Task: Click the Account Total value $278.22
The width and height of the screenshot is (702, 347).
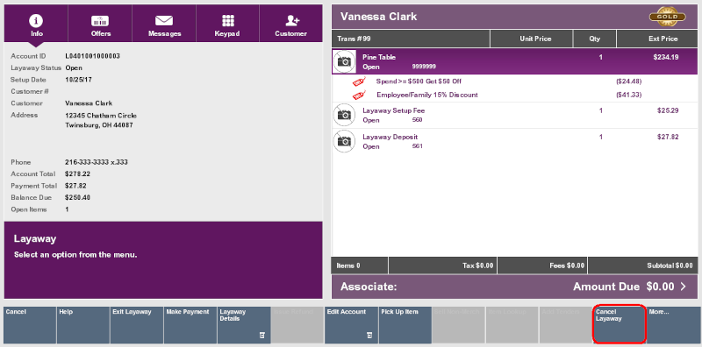Action: (x=77, y=173)
